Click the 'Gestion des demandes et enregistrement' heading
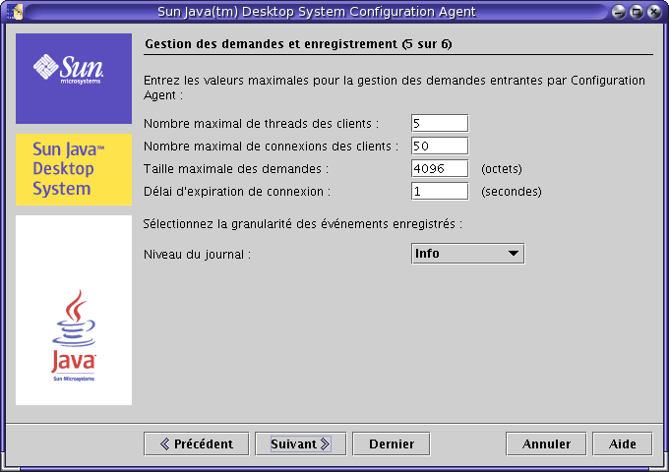This screenshot has width=669, height=472. 298,44
